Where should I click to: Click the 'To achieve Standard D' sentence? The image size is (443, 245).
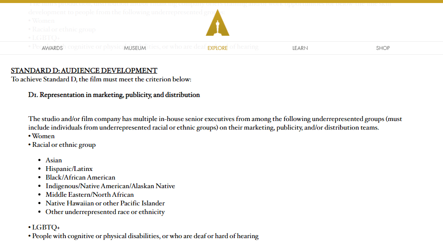[101, 79]
